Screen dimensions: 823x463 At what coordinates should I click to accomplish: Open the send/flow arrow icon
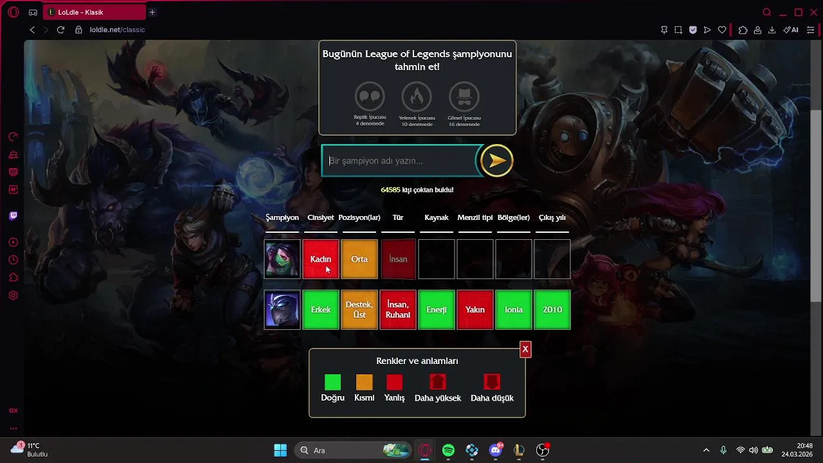click(x=707, y=30)
